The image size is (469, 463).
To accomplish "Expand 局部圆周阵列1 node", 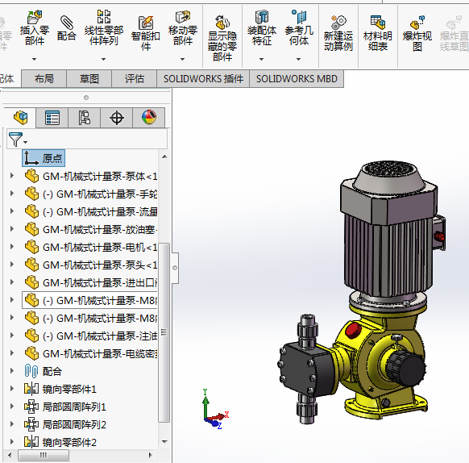I will (12, 406).
